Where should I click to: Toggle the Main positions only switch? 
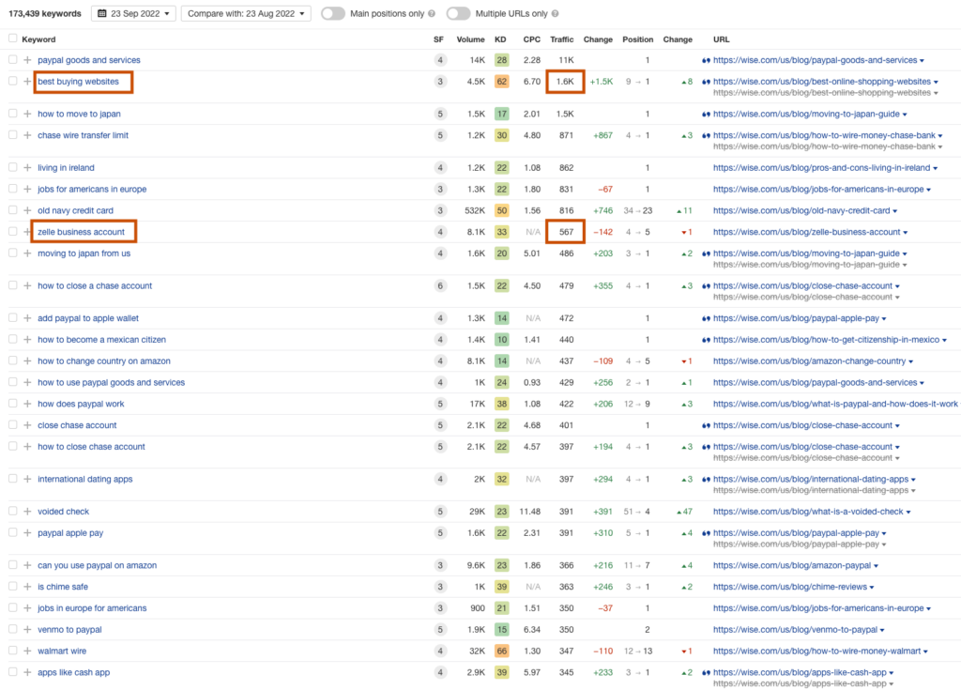point(332,14)
